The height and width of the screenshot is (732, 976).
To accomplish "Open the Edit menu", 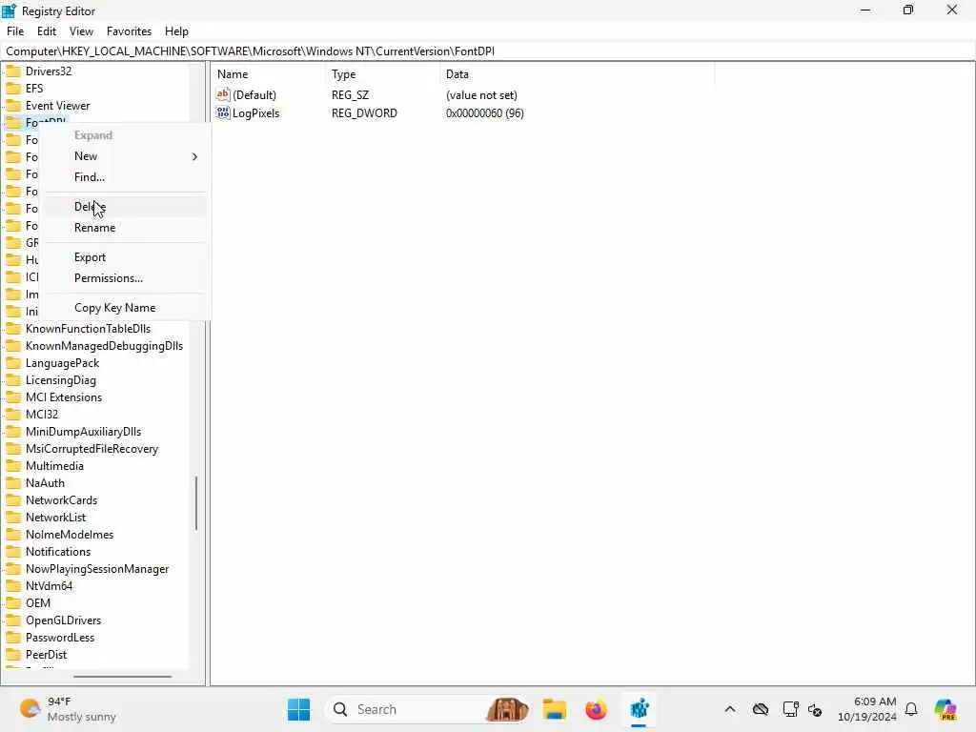I will [x=46, y=31].
